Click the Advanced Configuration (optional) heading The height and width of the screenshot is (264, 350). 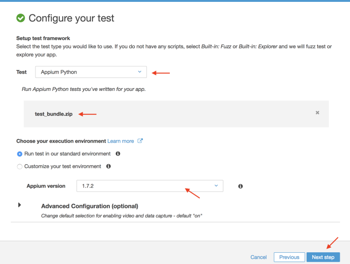pos(90,206)
